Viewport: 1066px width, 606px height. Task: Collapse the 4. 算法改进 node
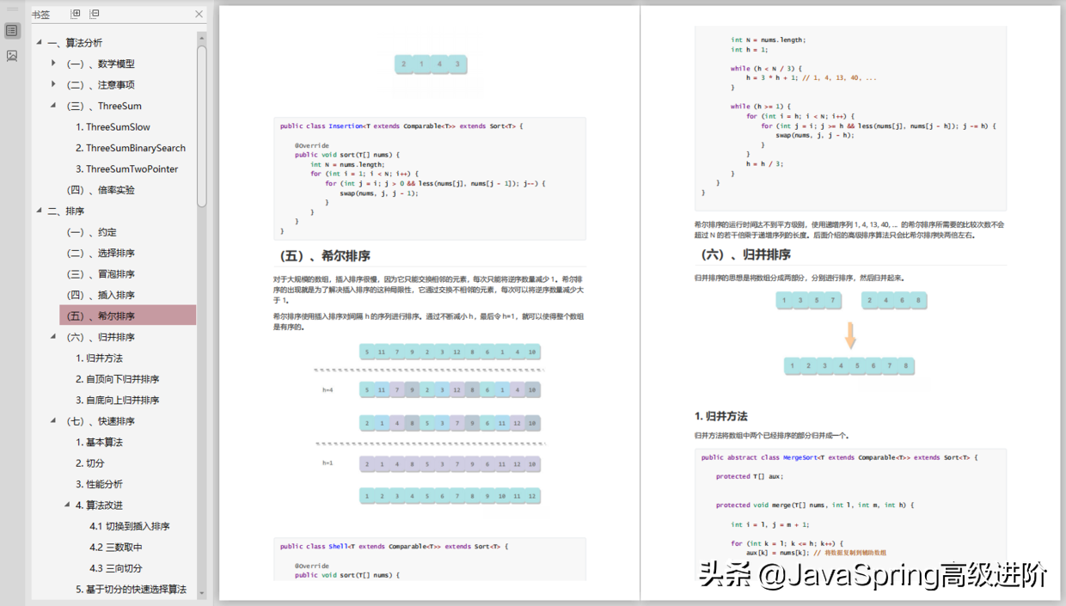point(68,505)
